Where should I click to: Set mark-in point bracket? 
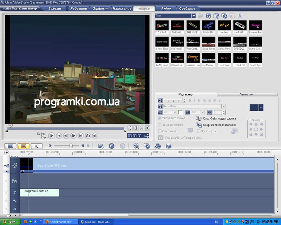tap(130, 128)
